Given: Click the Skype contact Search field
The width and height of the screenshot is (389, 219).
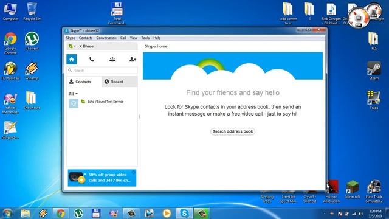Looking at the screenshot, I should pyautogui.click(x=102, y=71).
